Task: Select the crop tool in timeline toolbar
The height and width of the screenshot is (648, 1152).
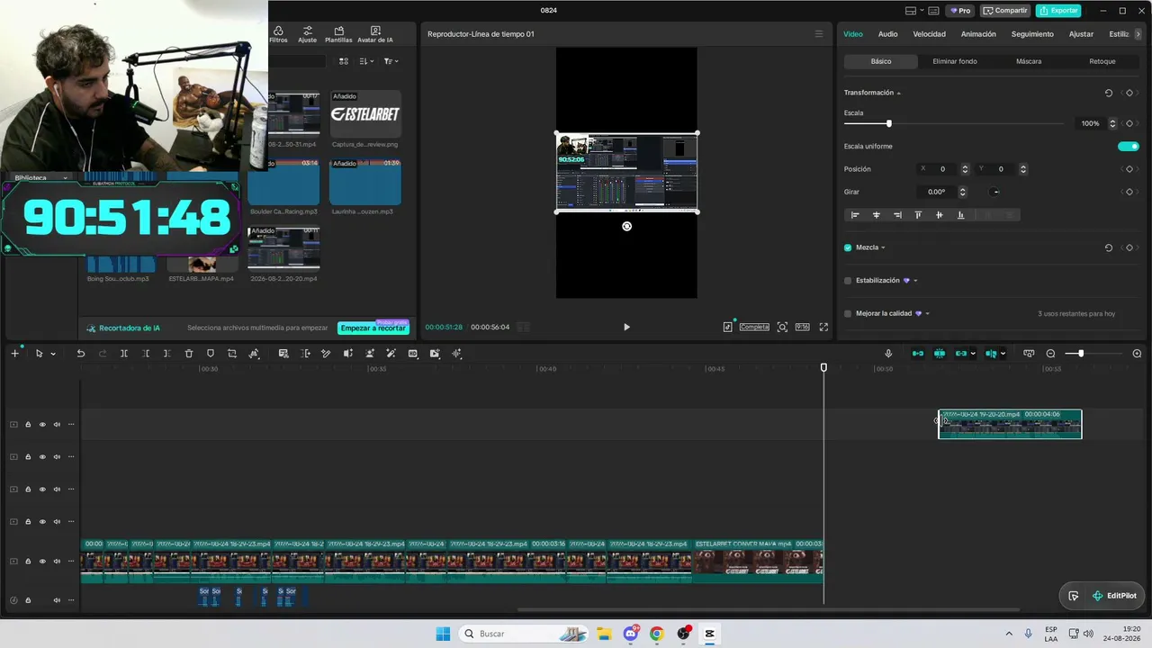Action: (x=232, y=354)
